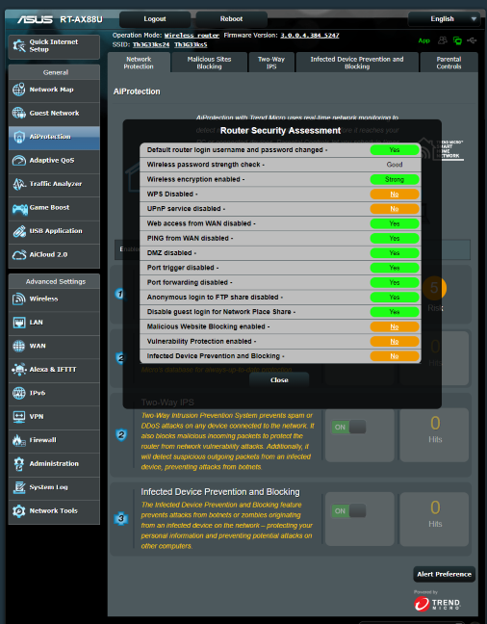Click shield icon for Infected Device Prevention section
The height and width of the screenshot is (624, 487).
[121, 518]
